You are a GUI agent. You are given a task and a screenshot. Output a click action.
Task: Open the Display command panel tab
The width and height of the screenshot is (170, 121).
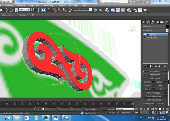(x=162, y=22)
